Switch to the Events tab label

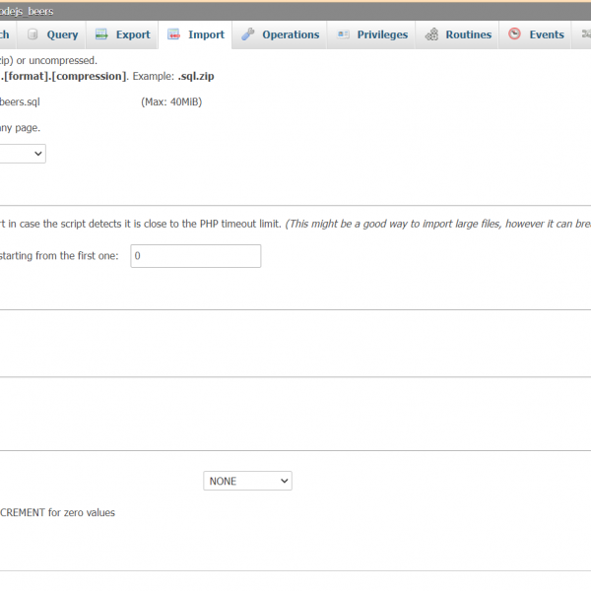tap(547, 34)
